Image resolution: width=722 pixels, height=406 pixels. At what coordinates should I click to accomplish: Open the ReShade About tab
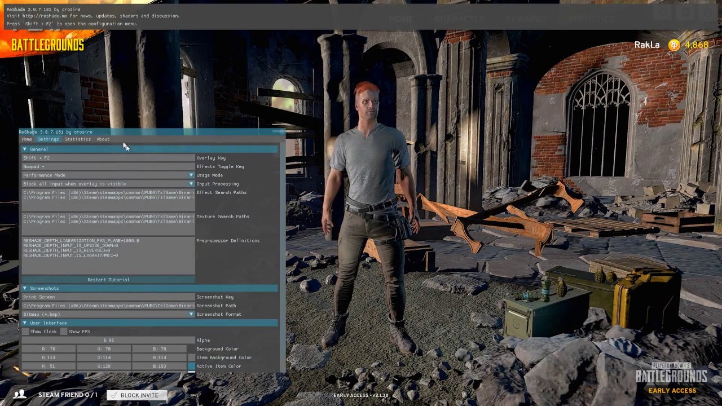[x=103, y=139]
